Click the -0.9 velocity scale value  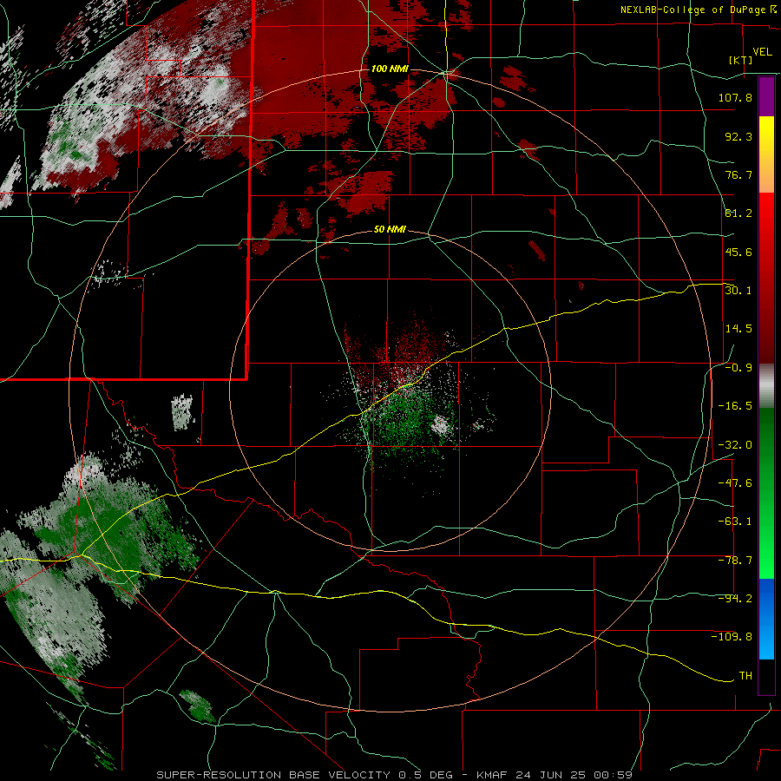coord(738,368)
